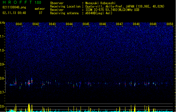Click the bright meteor echo cluster near 0842
This screenshot has width=176, height=112.
click(29, 83)
